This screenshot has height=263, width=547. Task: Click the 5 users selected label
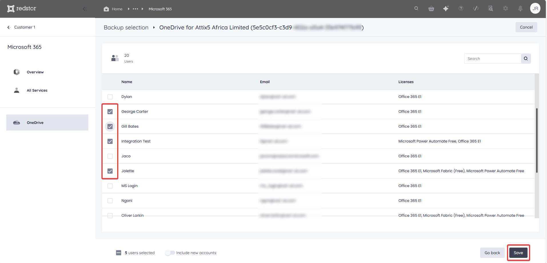click(x=139, y=253)
